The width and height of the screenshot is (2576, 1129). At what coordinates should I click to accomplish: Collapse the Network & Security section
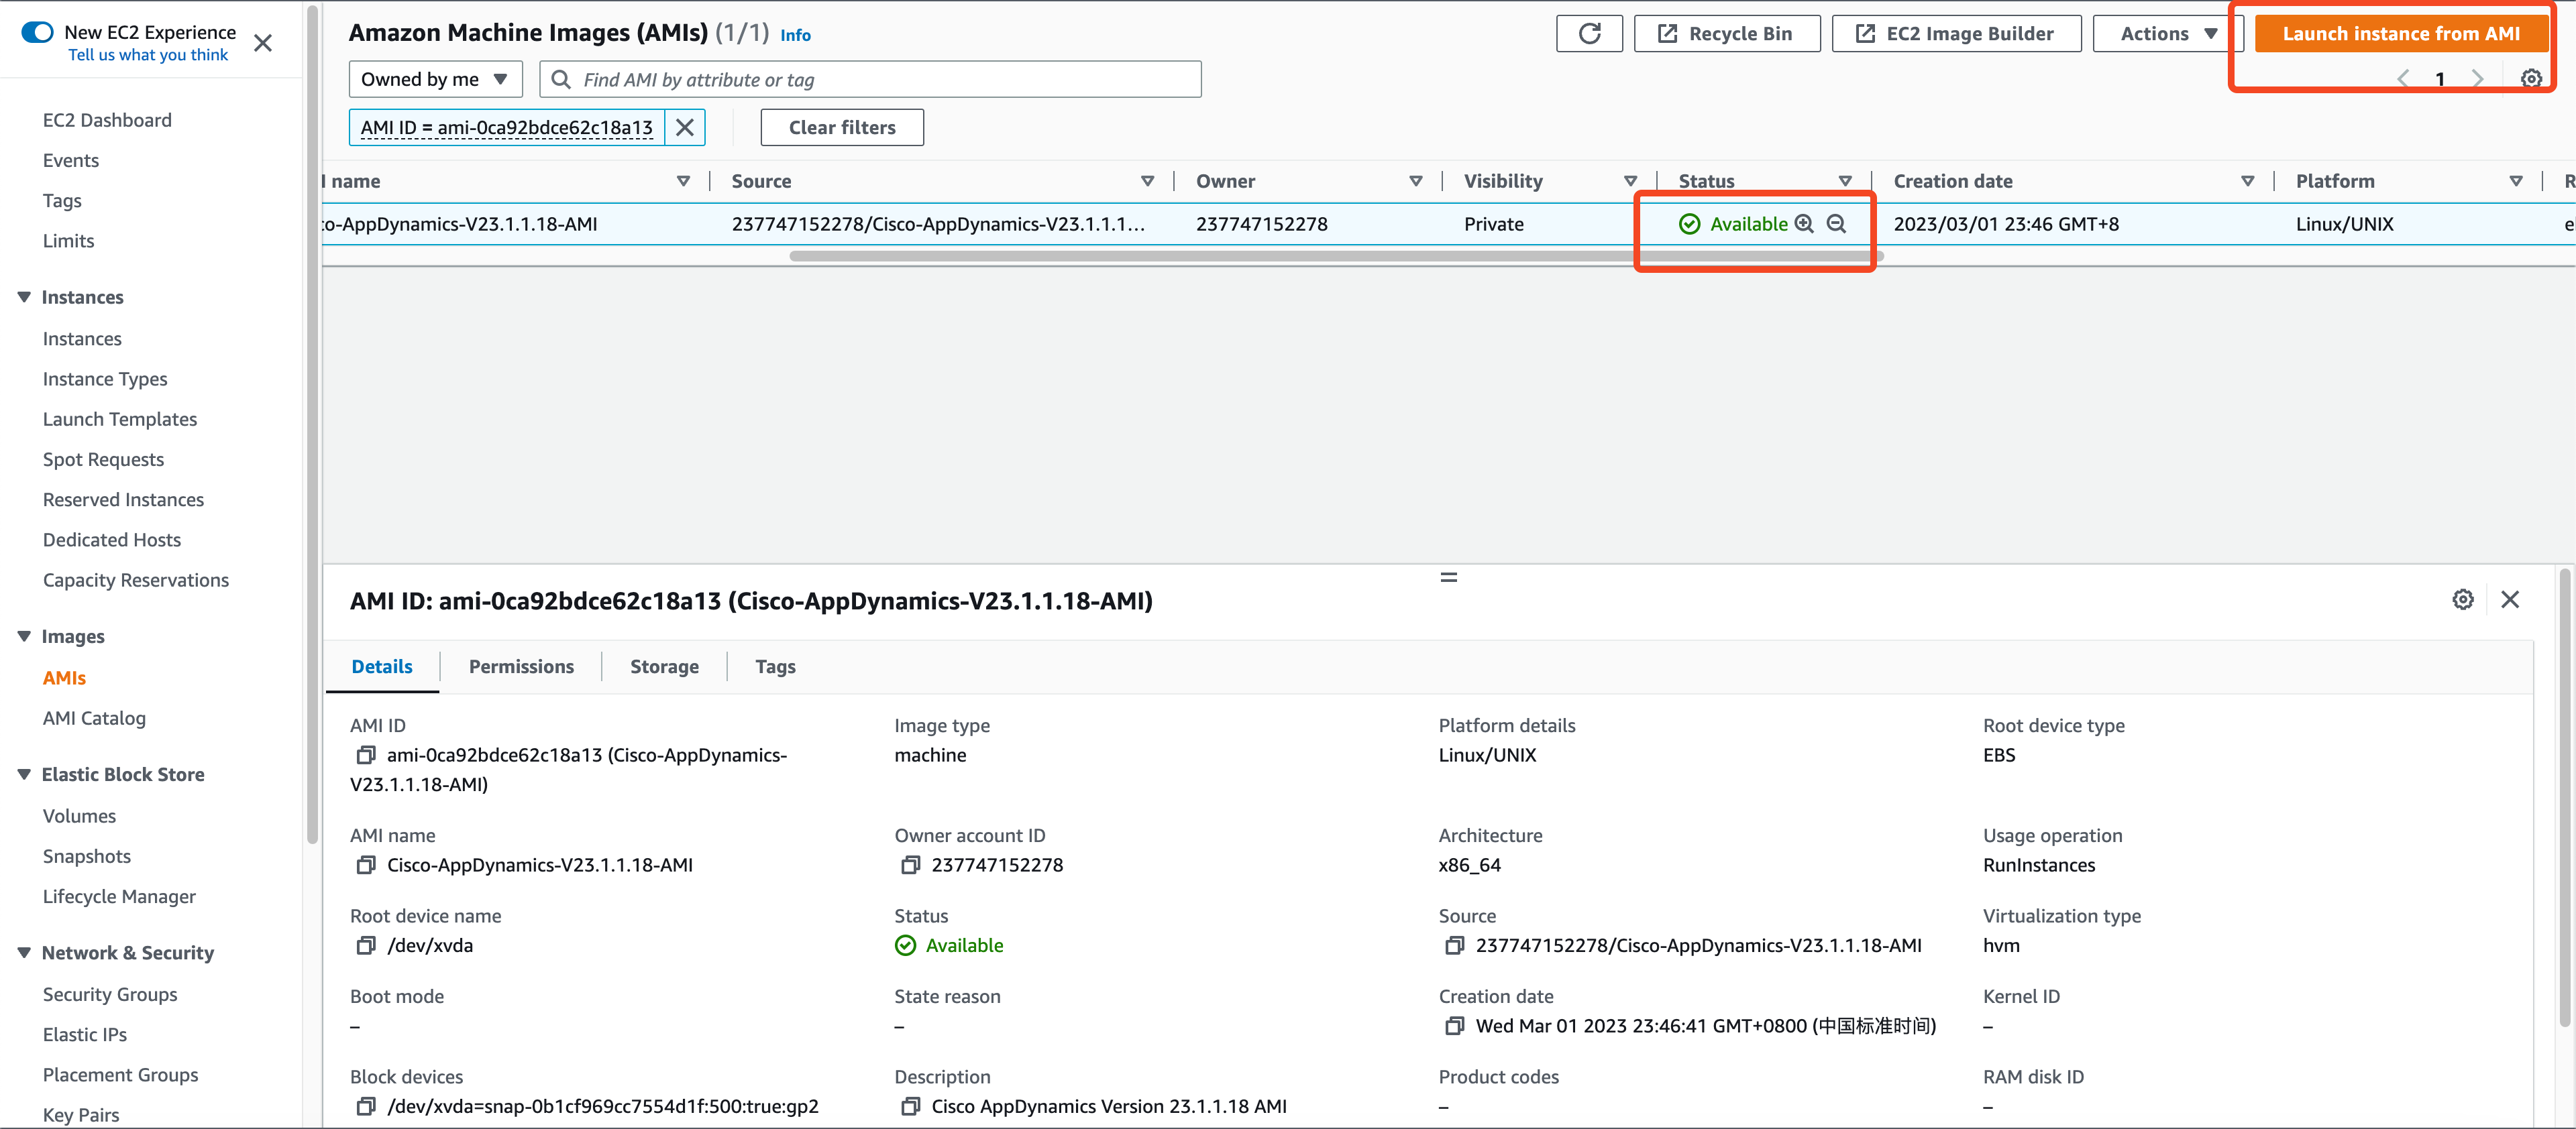coord(24,953)
